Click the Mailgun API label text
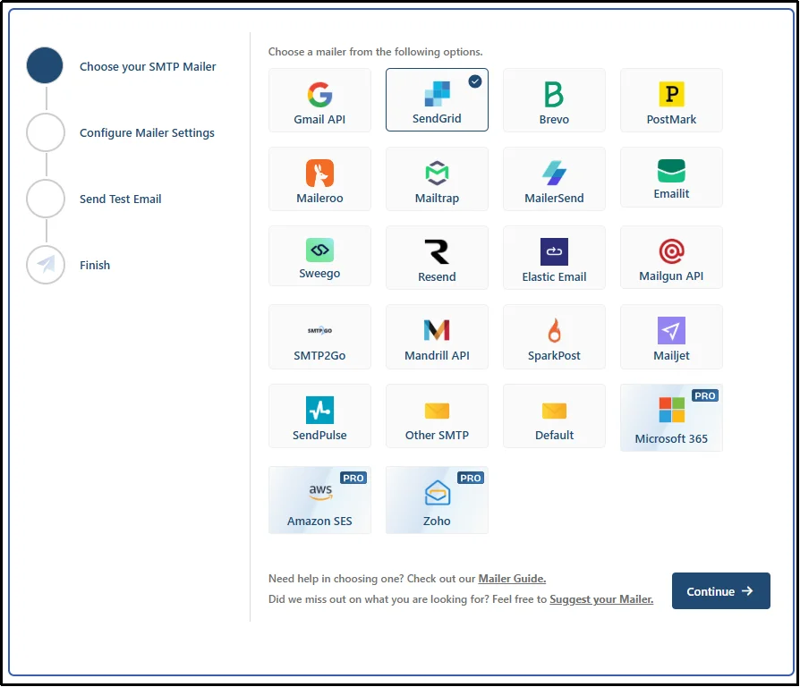The image size is (800, 687). (x=671, y=276)
